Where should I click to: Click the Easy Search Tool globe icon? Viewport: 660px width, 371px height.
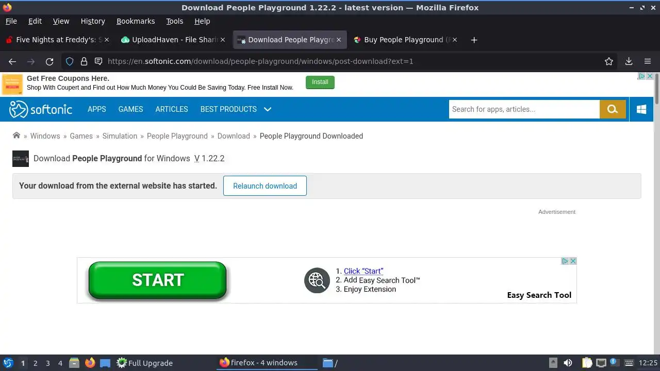click(x=317, y=280)
